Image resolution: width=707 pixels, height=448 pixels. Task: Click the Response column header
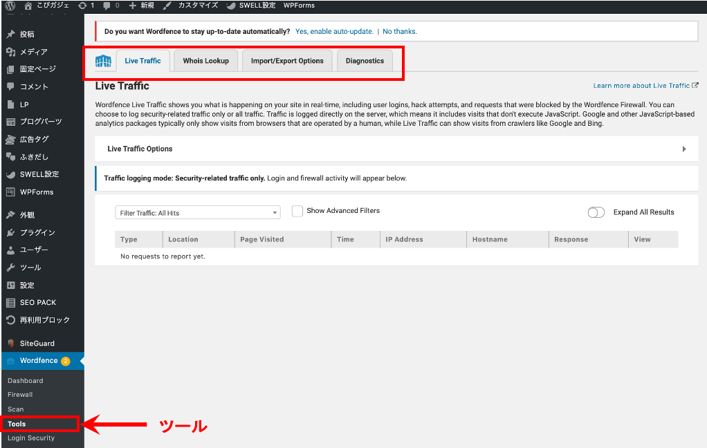coord(589,239)
